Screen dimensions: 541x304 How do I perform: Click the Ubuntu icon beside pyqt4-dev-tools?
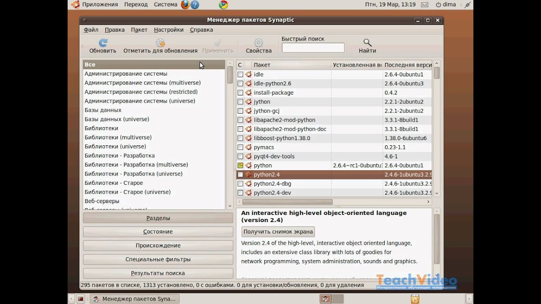pos(249,157)
